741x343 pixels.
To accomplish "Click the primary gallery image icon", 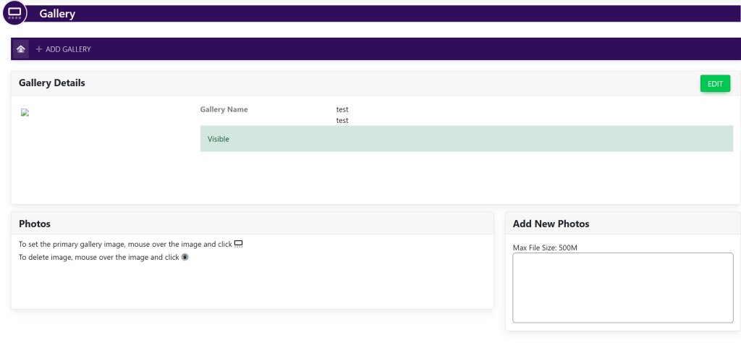I will [239, 245].
